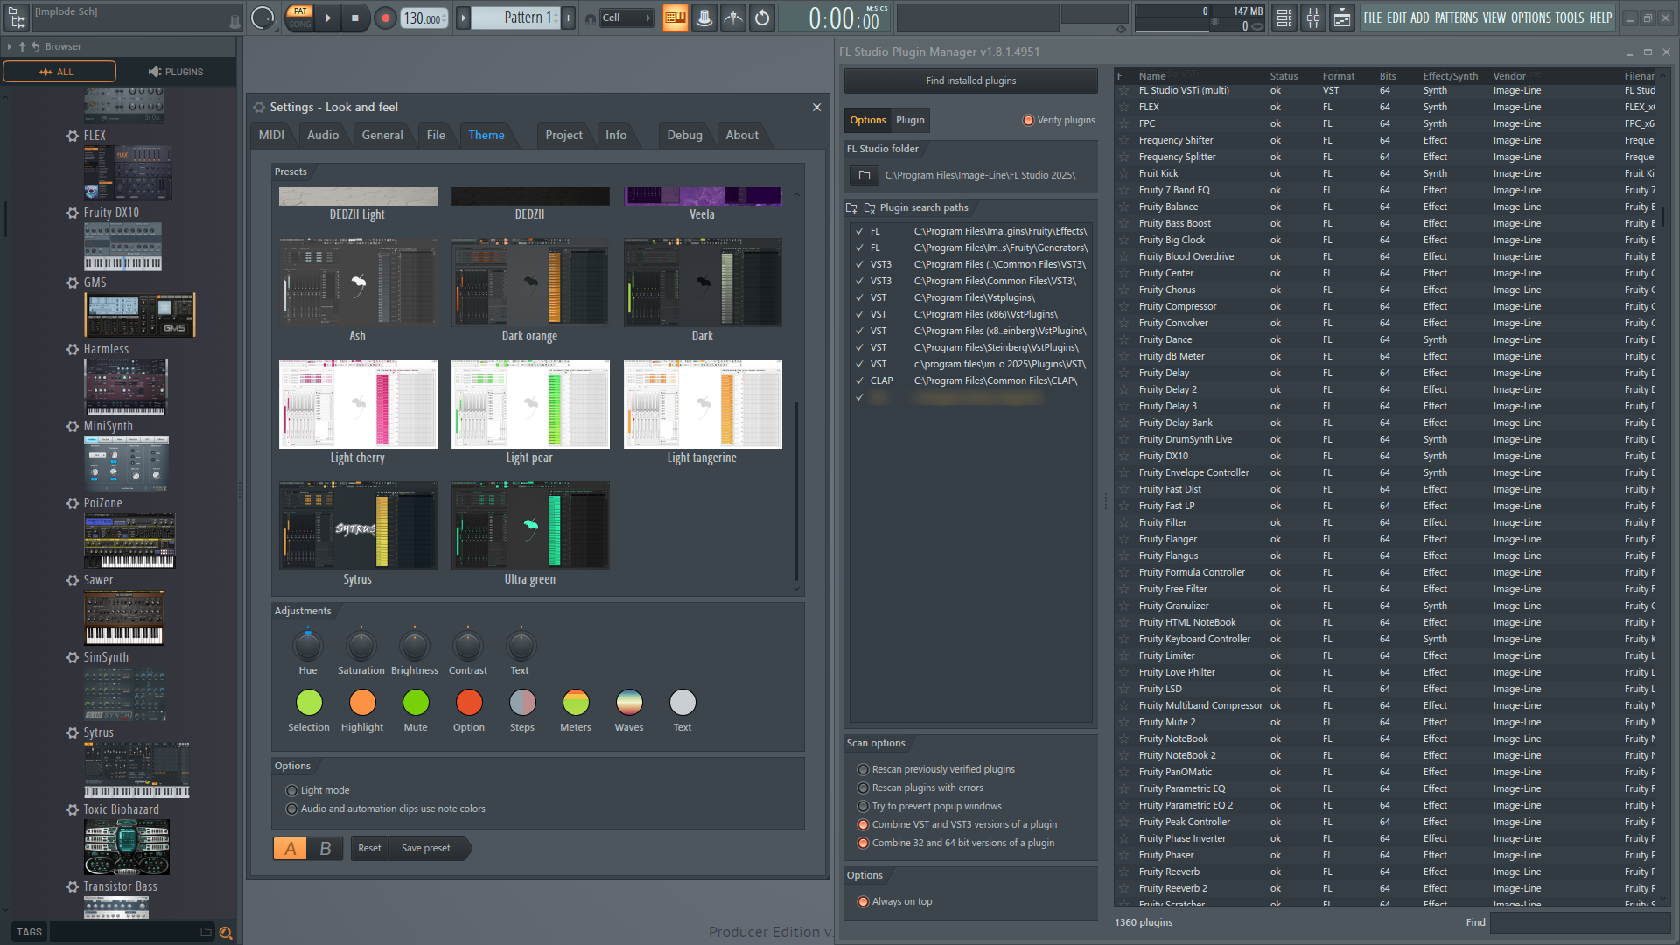
Task: Switch to Plugin tab in Plugin Manager
Action: (910, 120)
